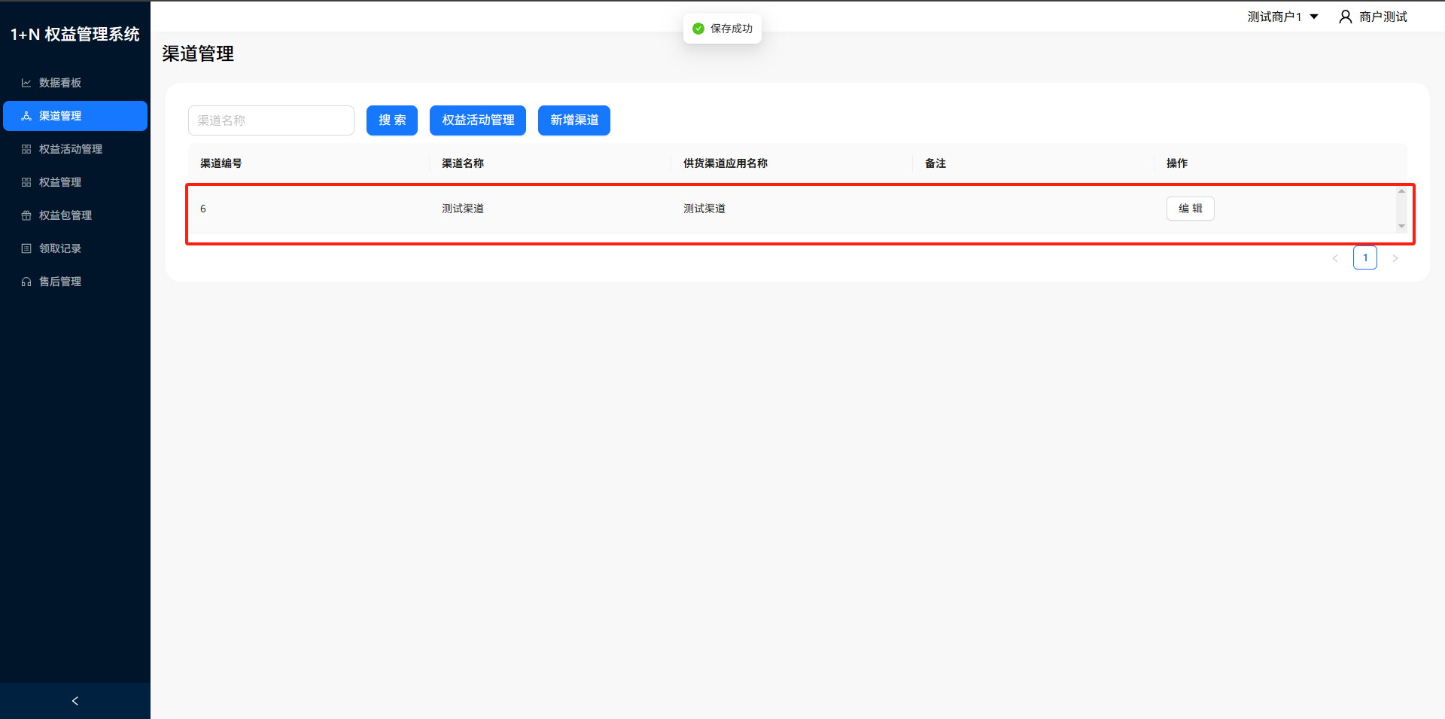The height and width of the screenshot is (719, 1445).
Task: Click the 权益管理 sidebar icon
Action: pos(26,182)
